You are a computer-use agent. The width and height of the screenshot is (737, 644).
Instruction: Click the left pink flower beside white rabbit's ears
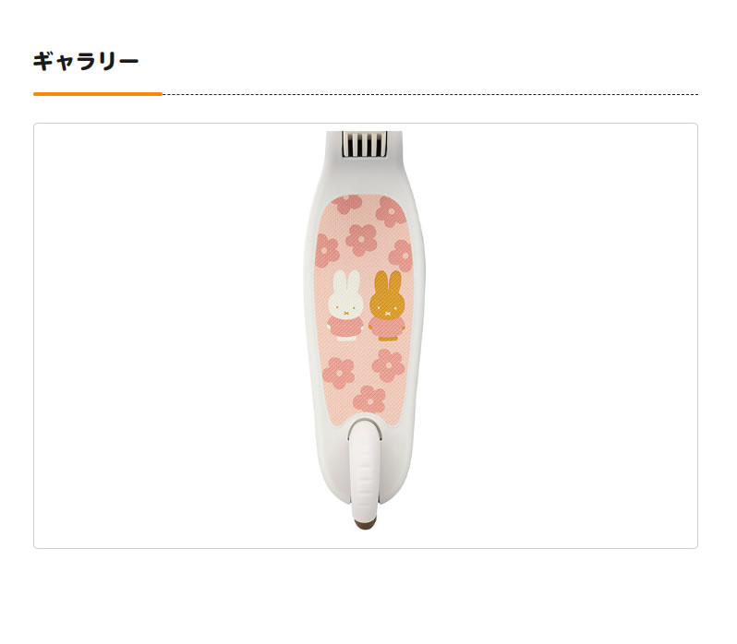[327, 251]
